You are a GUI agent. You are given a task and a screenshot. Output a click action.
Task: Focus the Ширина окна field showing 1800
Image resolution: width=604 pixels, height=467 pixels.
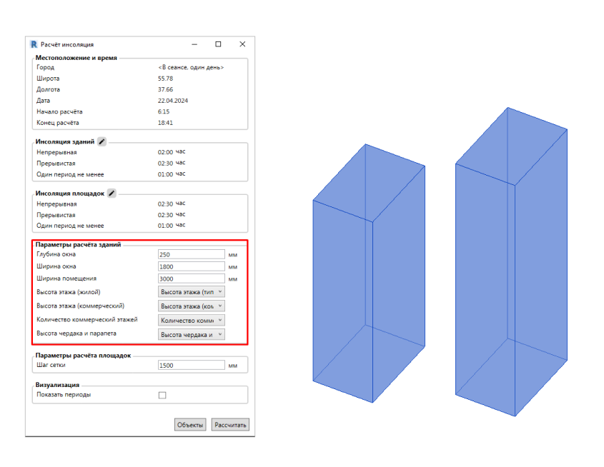pyautogui.click(x=191, y=266)
